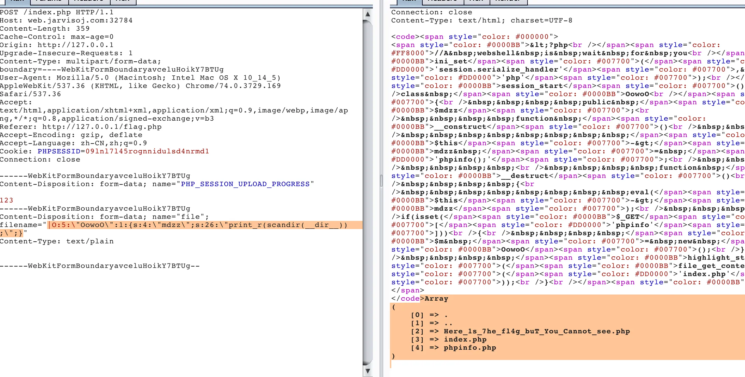Click Here_1s_7he_fl4g filename in response
This screenshot has width=745, height=377.
536,331
